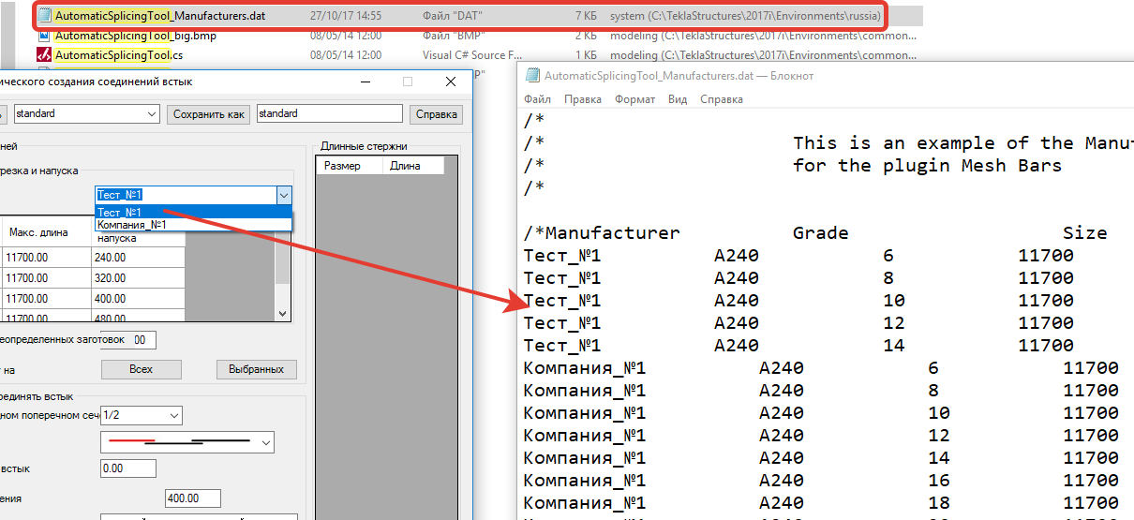
Task: Open Справка menu in Notepad
Action: click(722, 98)
